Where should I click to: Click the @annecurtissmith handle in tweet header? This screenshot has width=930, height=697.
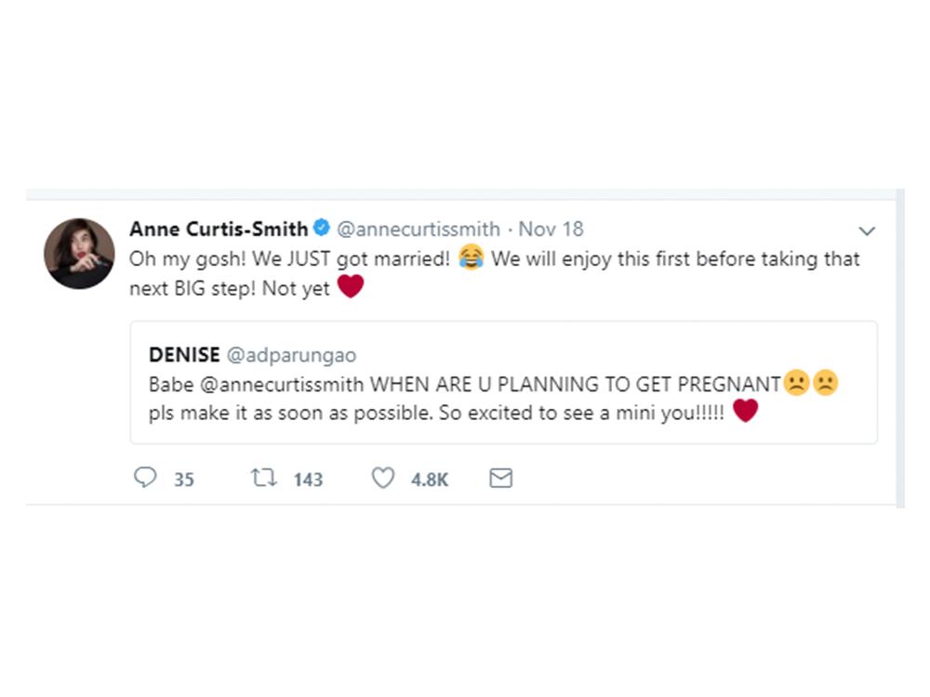coord(418,229)
